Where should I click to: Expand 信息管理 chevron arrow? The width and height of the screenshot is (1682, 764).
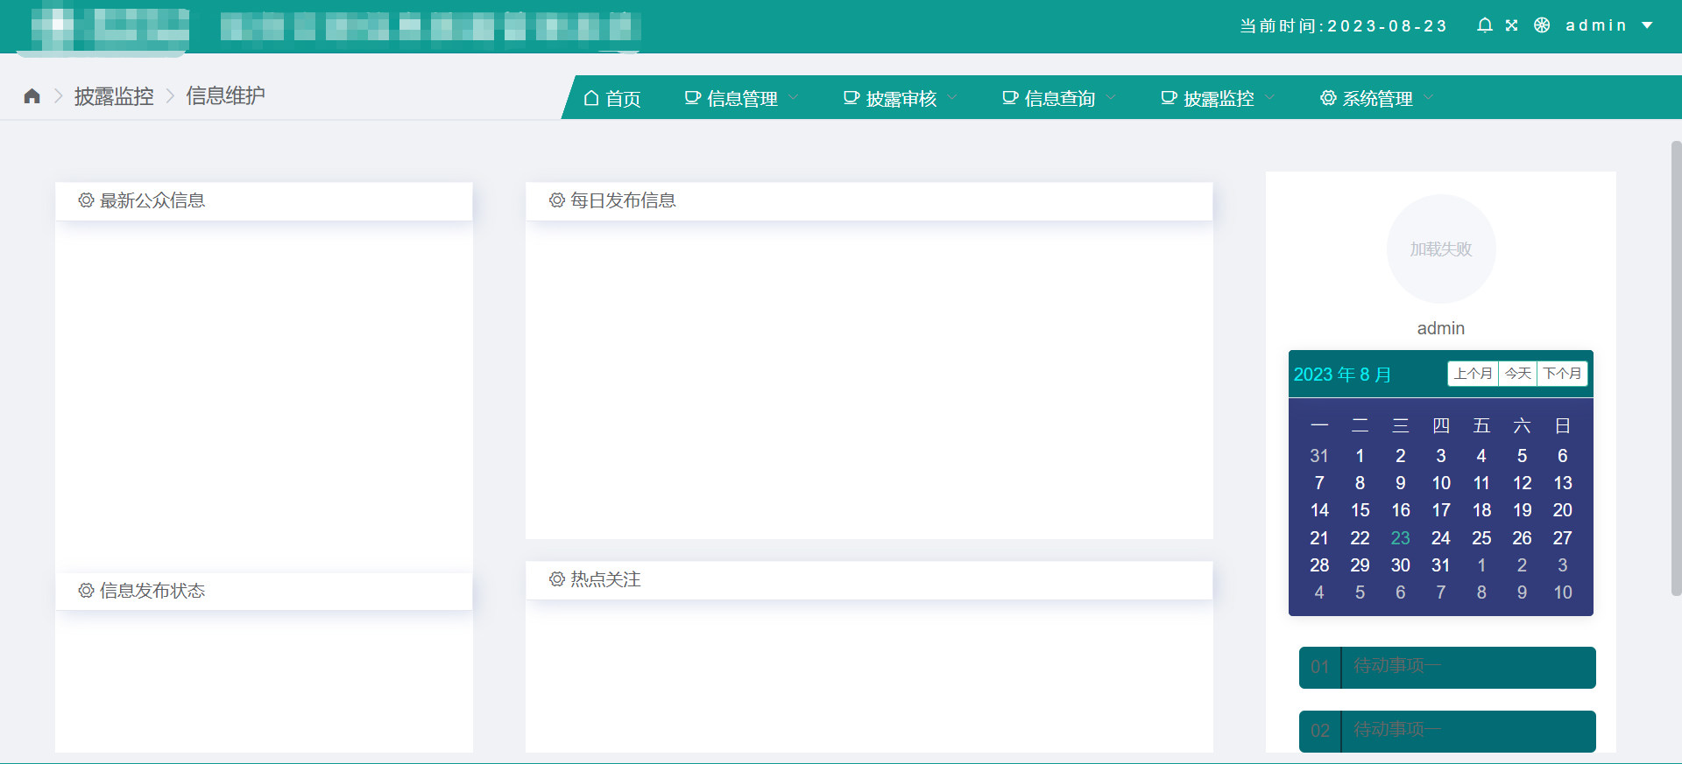[x=794, y=97]
